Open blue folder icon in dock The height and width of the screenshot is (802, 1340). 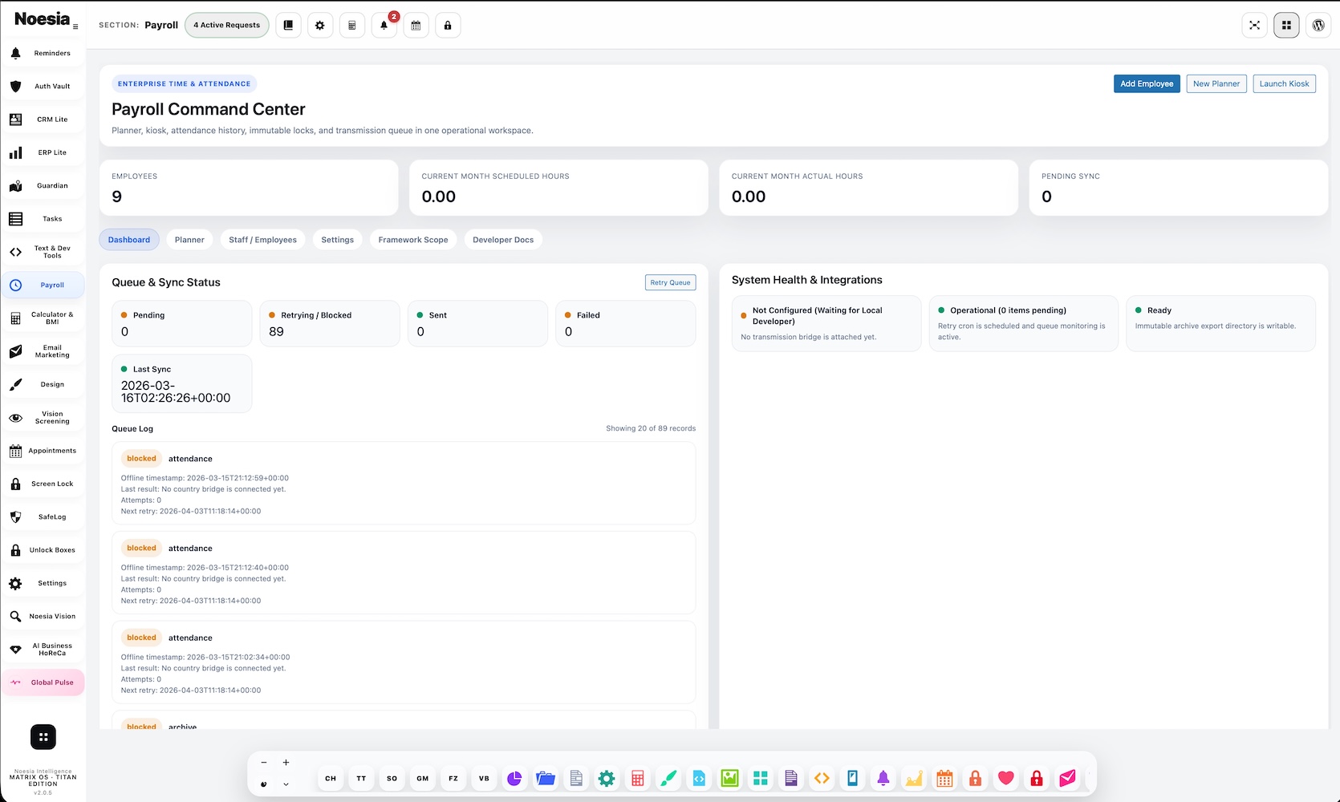546,778
